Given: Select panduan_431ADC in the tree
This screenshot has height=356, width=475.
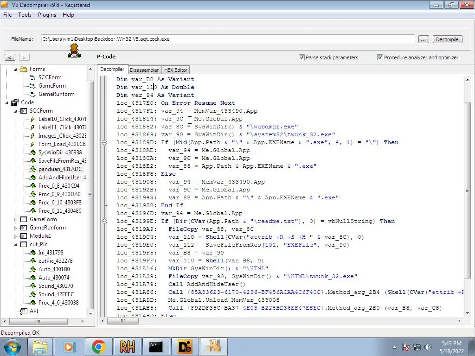Looking at the screenshot, I should coord(60,169).
